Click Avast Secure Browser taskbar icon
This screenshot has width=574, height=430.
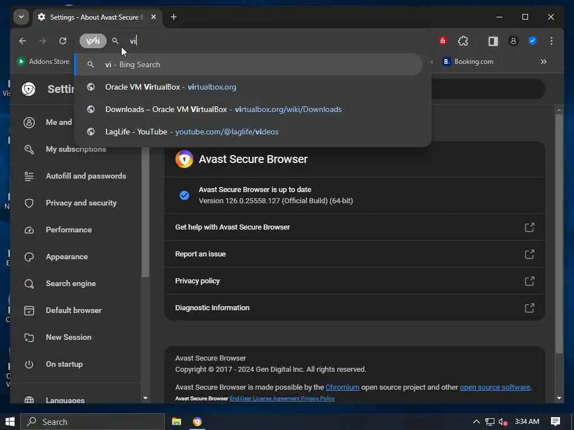tap(197, 422)
